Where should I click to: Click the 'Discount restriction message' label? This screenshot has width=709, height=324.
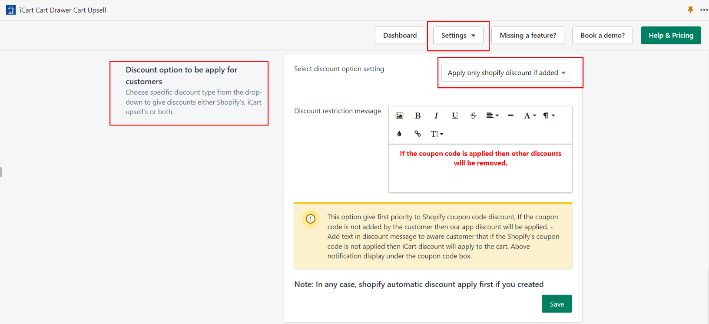pyautogui.click(x=338, y=111)
